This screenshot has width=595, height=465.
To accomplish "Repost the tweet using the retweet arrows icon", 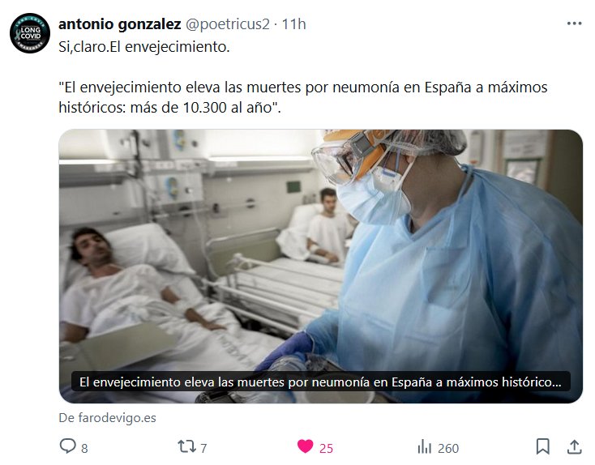I will coord(186,446).
